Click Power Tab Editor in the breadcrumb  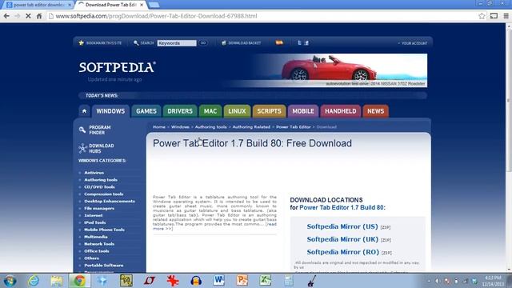pos(294,127)
